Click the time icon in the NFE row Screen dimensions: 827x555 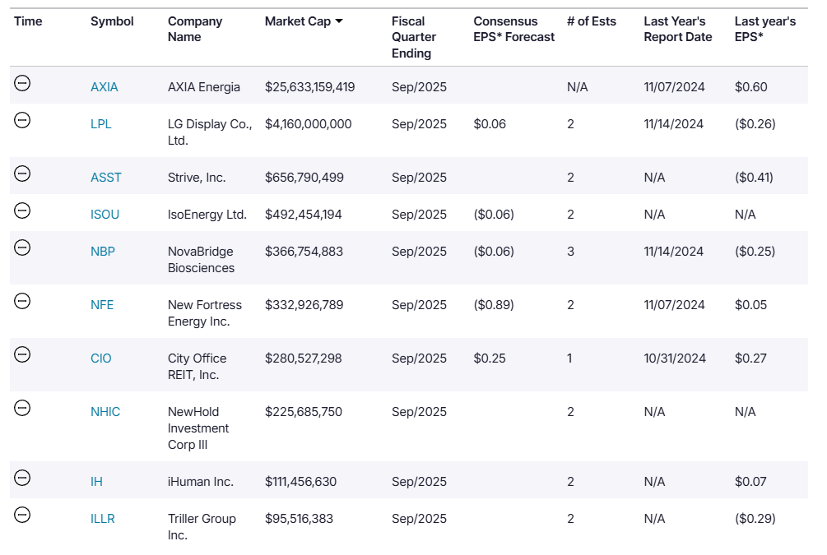pos(23,301)
